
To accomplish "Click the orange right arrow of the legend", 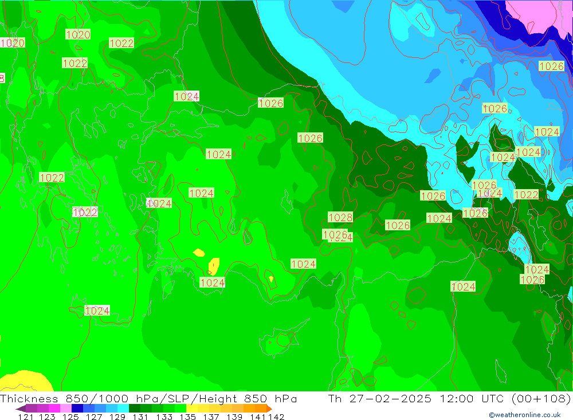I will click(x=269, y=409).
